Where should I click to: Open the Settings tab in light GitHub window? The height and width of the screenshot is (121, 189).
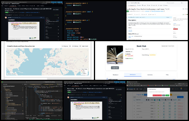click(165, 5)
